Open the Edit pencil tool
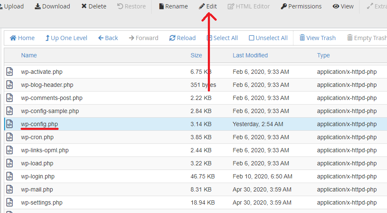 [x=208, y=6]
